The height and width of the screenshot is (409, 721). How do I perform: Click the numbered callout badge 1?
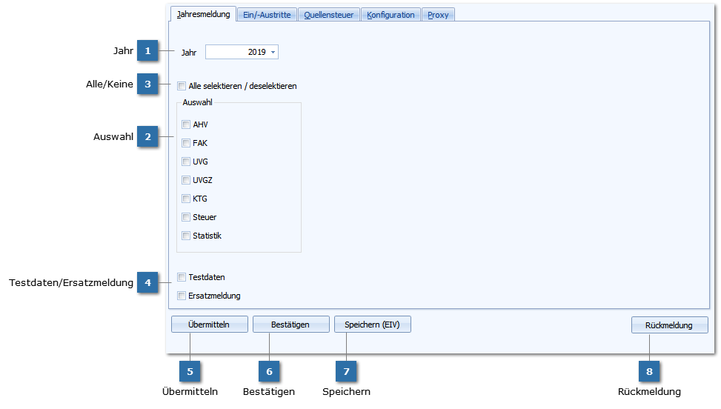coord(147,51)
